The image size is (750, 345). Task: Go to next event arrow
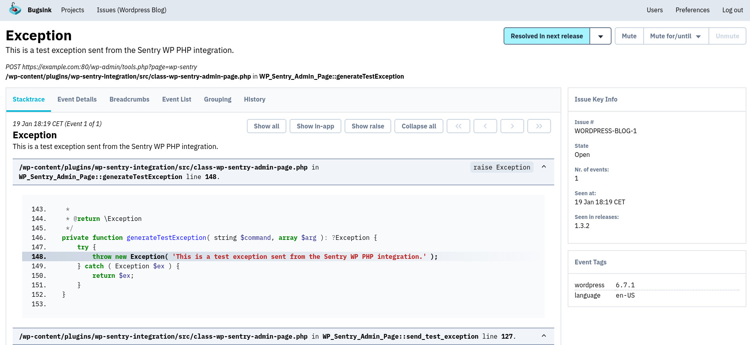coord(512,126)
